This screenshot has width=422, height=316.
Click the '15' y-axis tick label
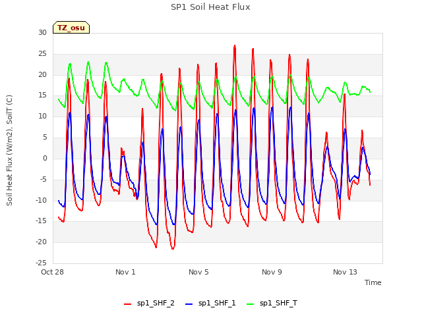(42, 95)
